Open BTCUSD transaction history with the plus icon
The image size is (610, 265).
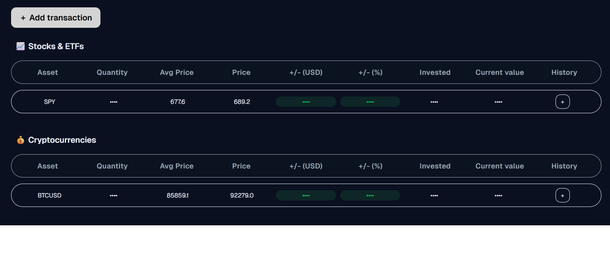pyautogui.click(x=562, y=195)
